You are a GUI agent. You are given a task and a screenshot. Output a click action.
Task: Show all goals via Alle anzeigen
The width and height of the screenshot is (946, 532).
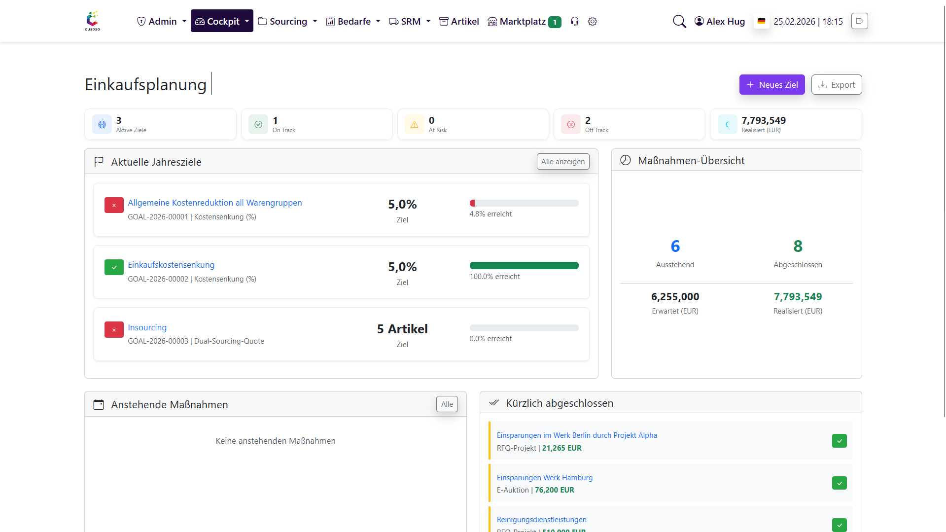click(x=563, y=162)
